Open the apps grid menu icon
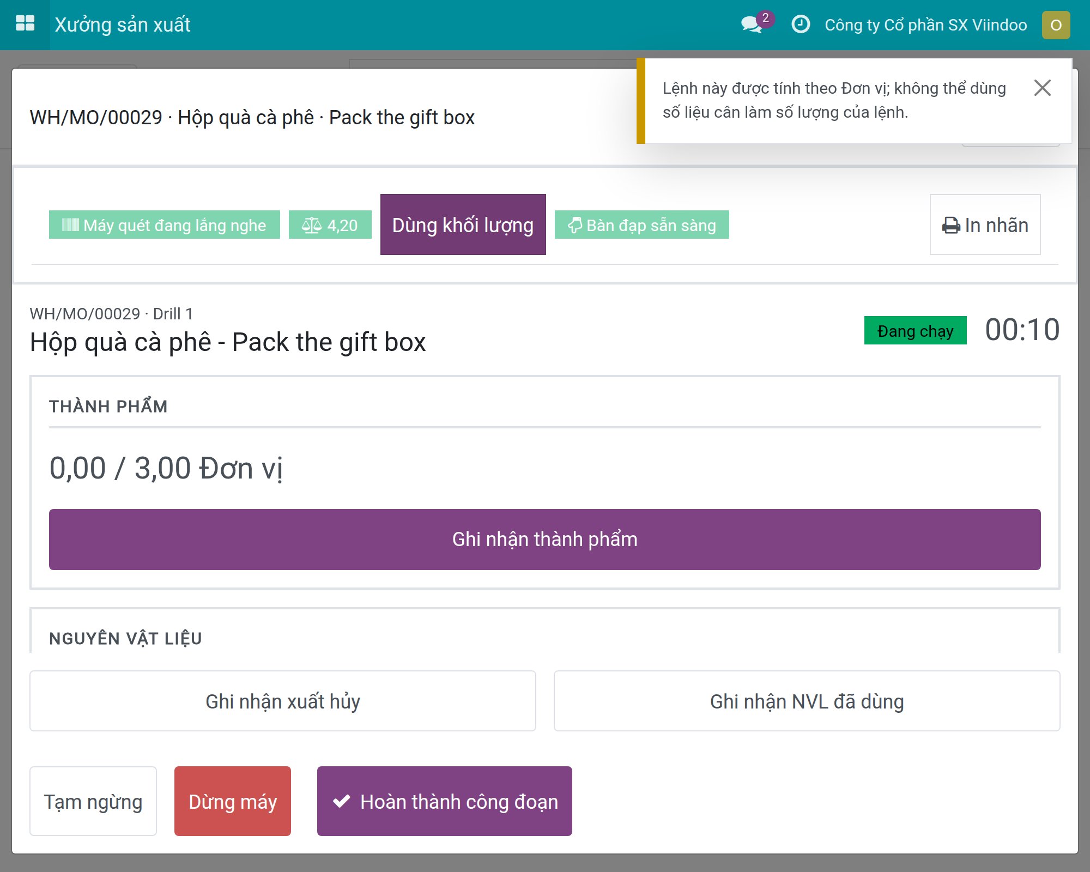Screen dimensions: 1090x872 point(25,24)
